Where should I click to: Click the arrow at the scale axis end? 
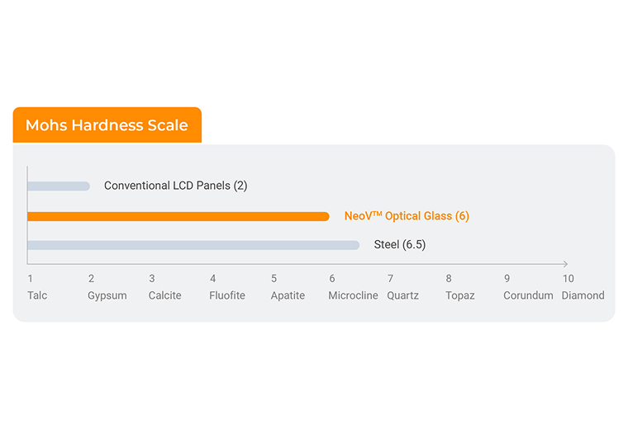point(565,264)
